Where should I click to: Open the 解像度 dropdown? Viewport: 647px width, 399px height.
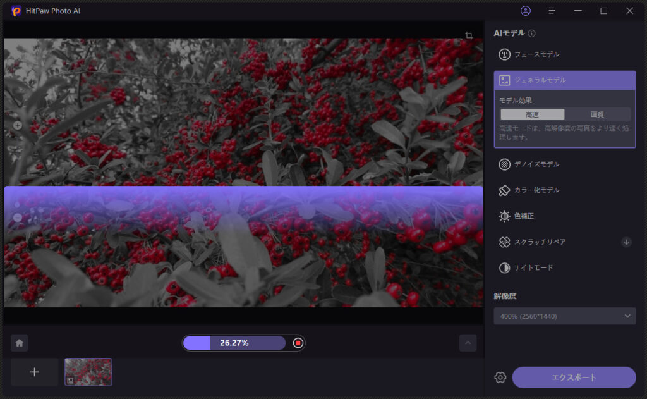(x=564, y=316)
